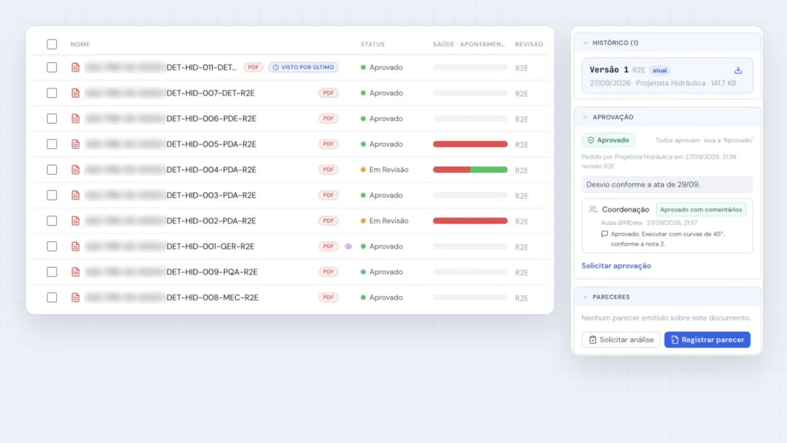The image size is (787, 443).
Task: Click file icon of DET-HID-007-DET-R2E row
Action: coord(75,93)
